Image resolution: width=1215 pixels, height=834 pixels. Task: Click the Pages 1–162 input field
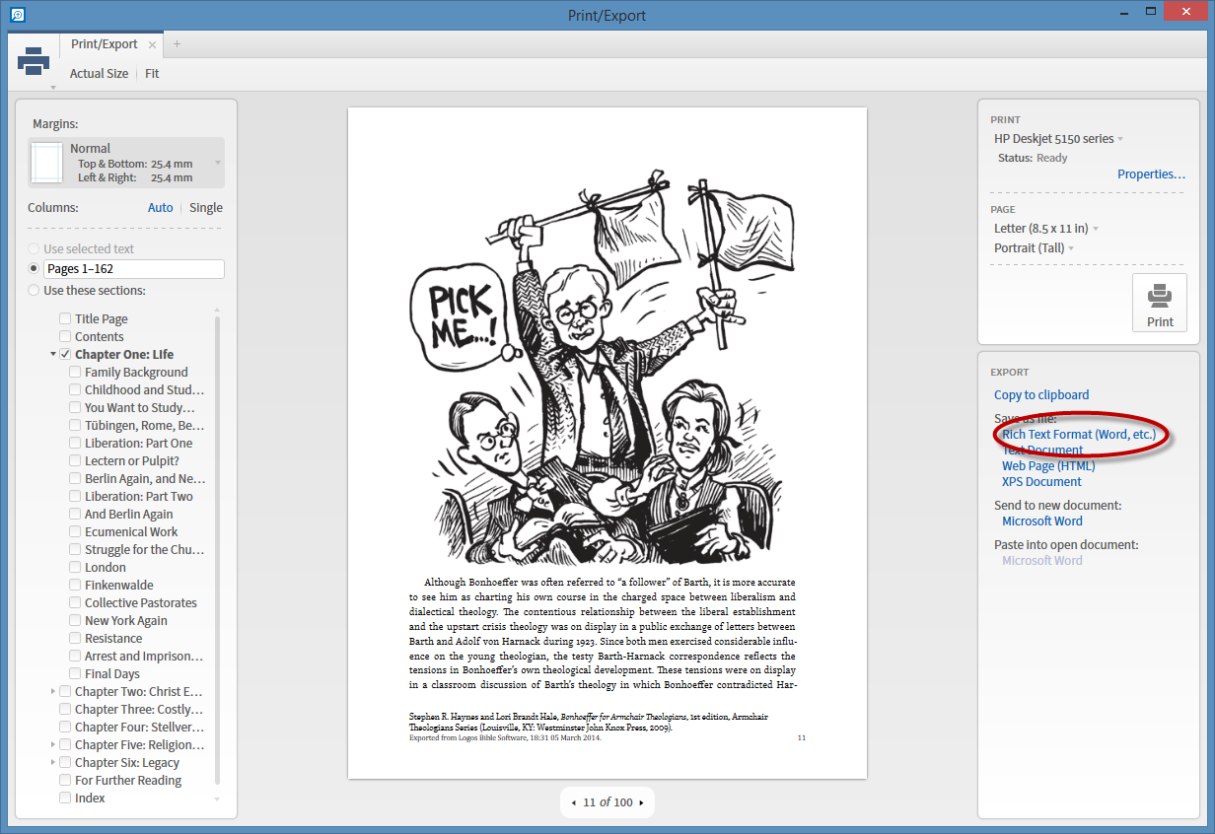tap(134, 269)
